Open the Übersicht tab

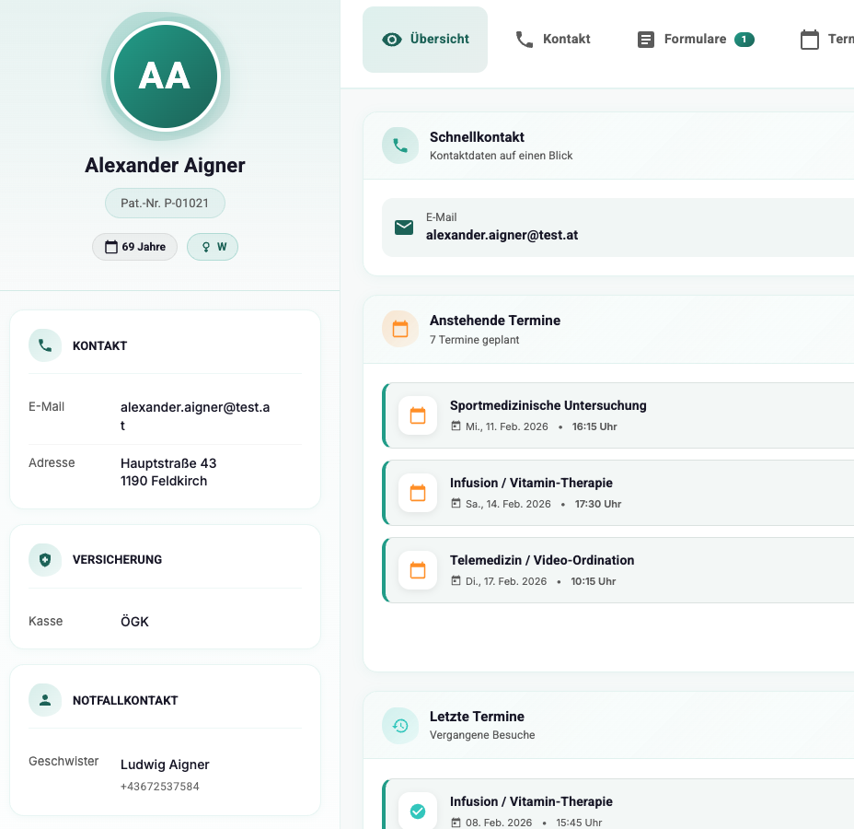[425, 40]
